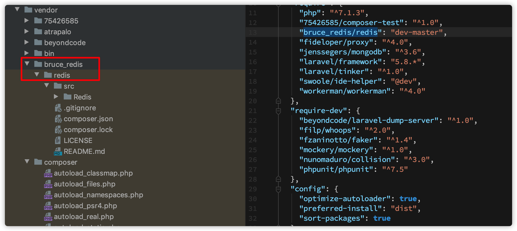The width and height of the screenshot is (517, 231).
Task: Click the "swoole/ide-helper" key
Action: point(340,81)
